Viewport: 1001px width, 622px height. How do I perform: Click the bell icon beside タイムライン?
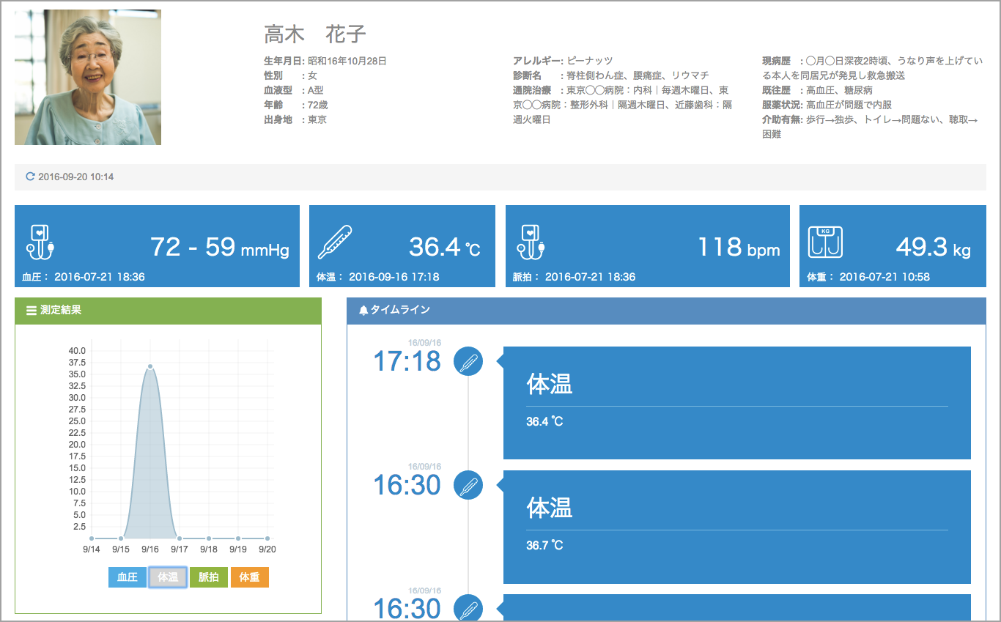tap(363, 311)
